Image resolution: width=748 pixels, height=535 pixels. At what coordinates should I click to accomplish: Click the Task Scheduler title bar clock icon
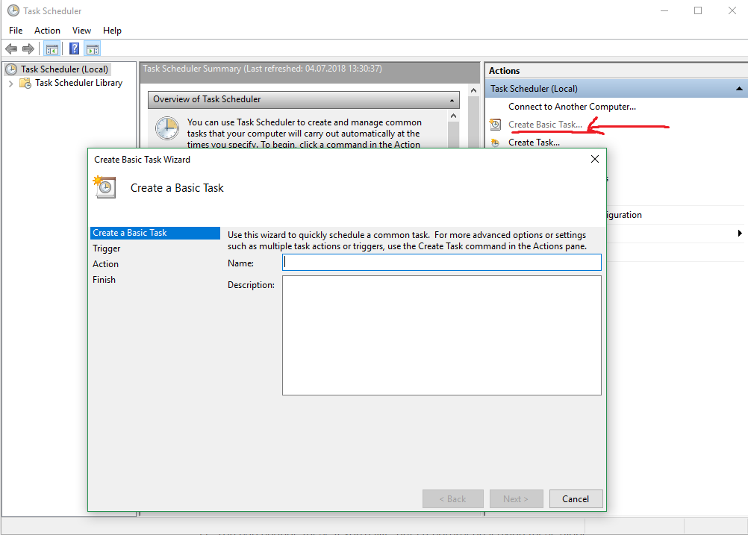(x=13, y=10)
